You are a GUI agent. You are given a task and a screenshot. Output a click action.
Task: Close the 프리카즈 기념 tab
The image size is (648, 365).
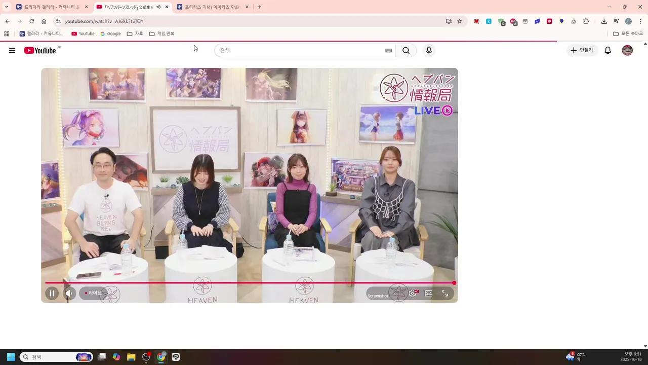tap(247, 7)
